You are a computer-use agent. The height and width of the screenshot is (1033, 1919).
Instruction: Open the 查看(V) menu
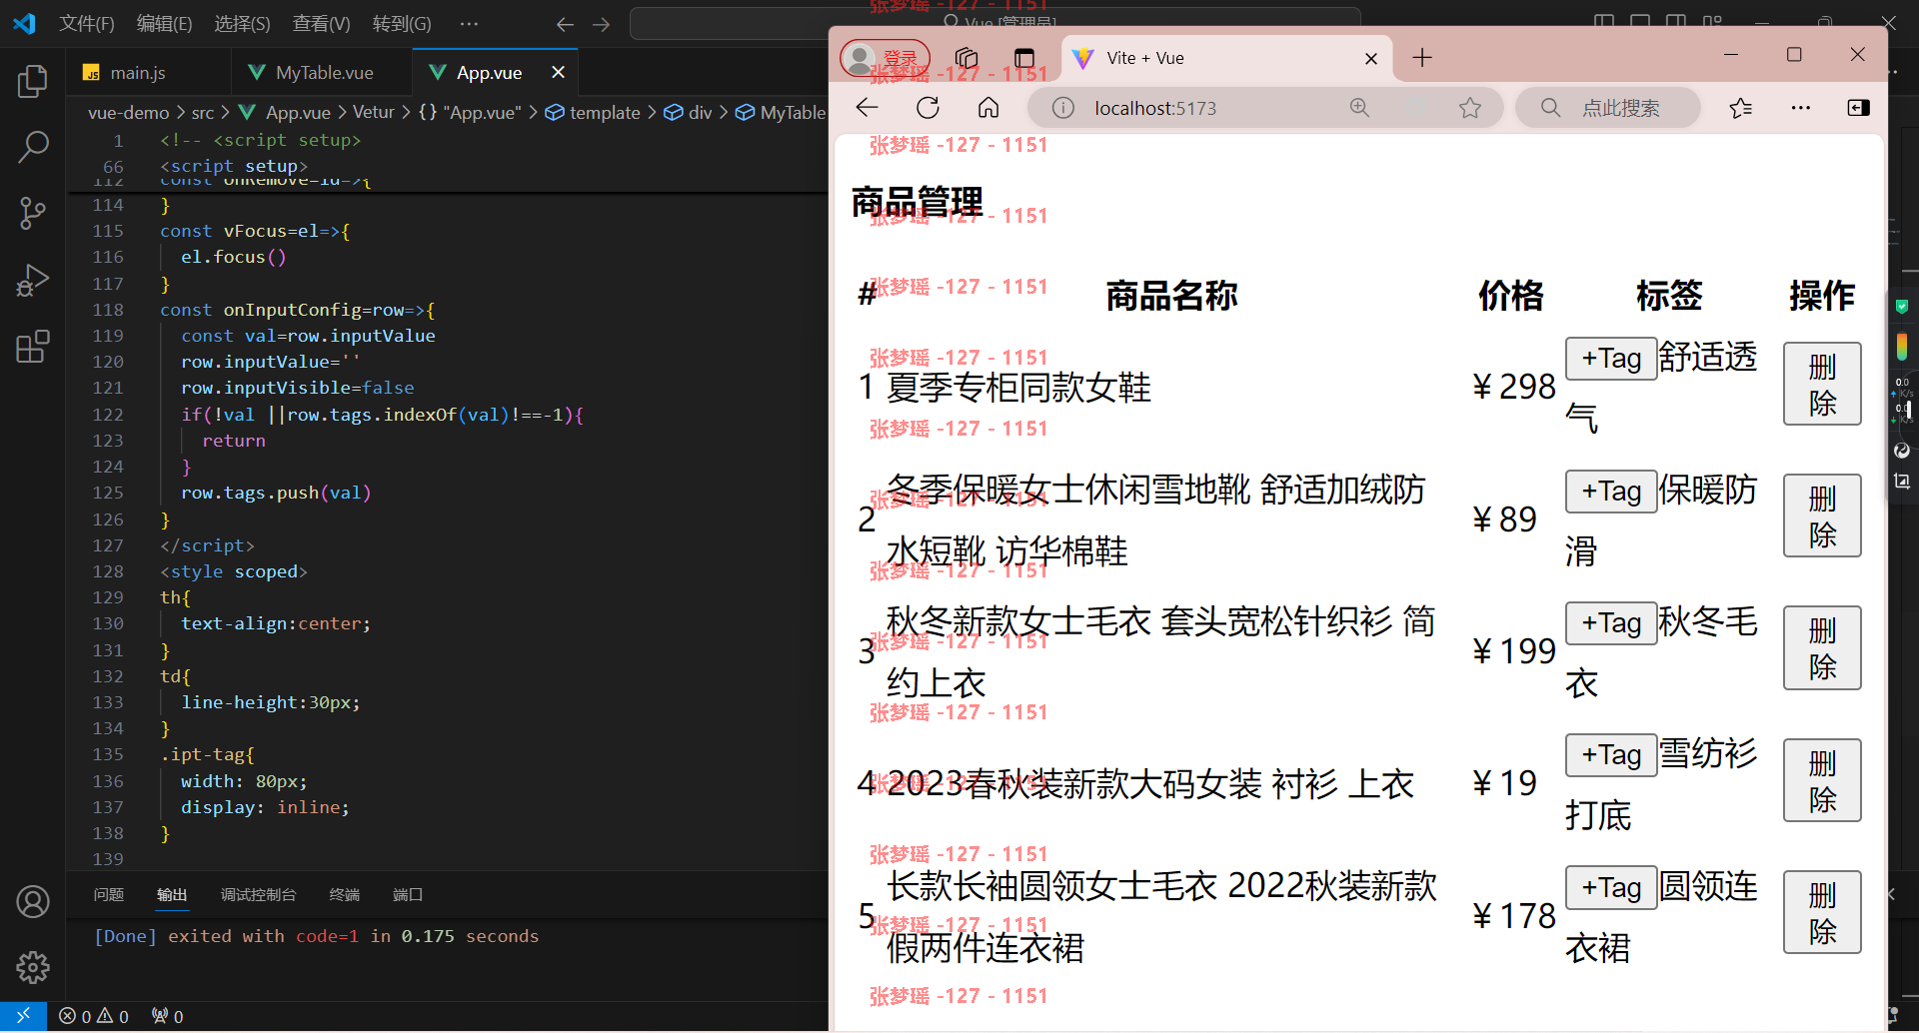pyautogui.click(x=321, y=24)
